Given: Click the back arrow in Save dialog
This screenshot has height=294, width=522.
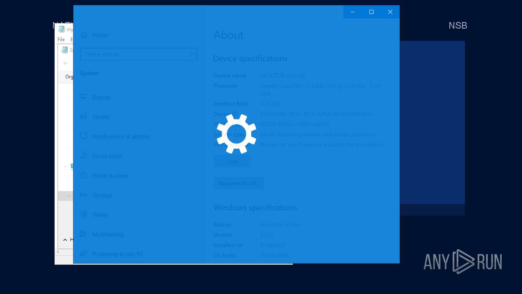Looking at the screenshot, I should (x=66, y=63).
